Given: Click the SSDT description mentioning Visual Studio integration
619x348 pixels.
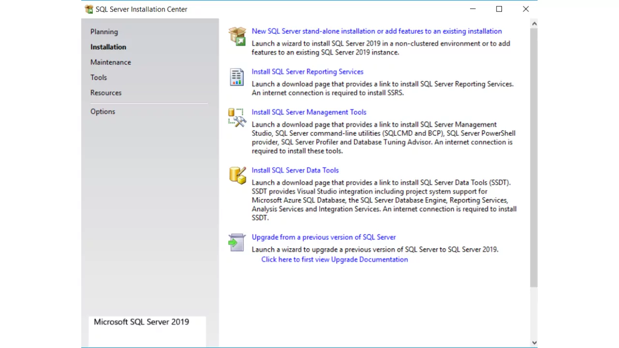Looking at the screenshot, I should (x=384, y=200).
